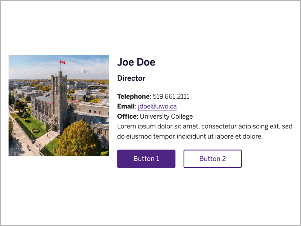The width and height of the screenshot is (301, 226).
Task: Click the bold Office label
Action: 127,116
